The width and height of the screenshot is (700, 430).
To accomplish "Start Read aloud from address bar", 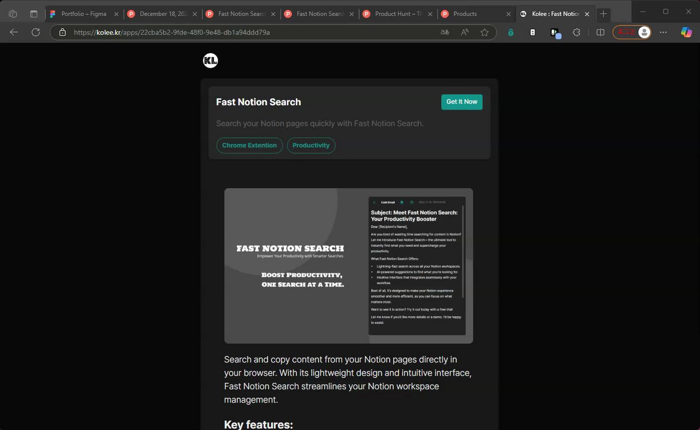I will [465, 32].
